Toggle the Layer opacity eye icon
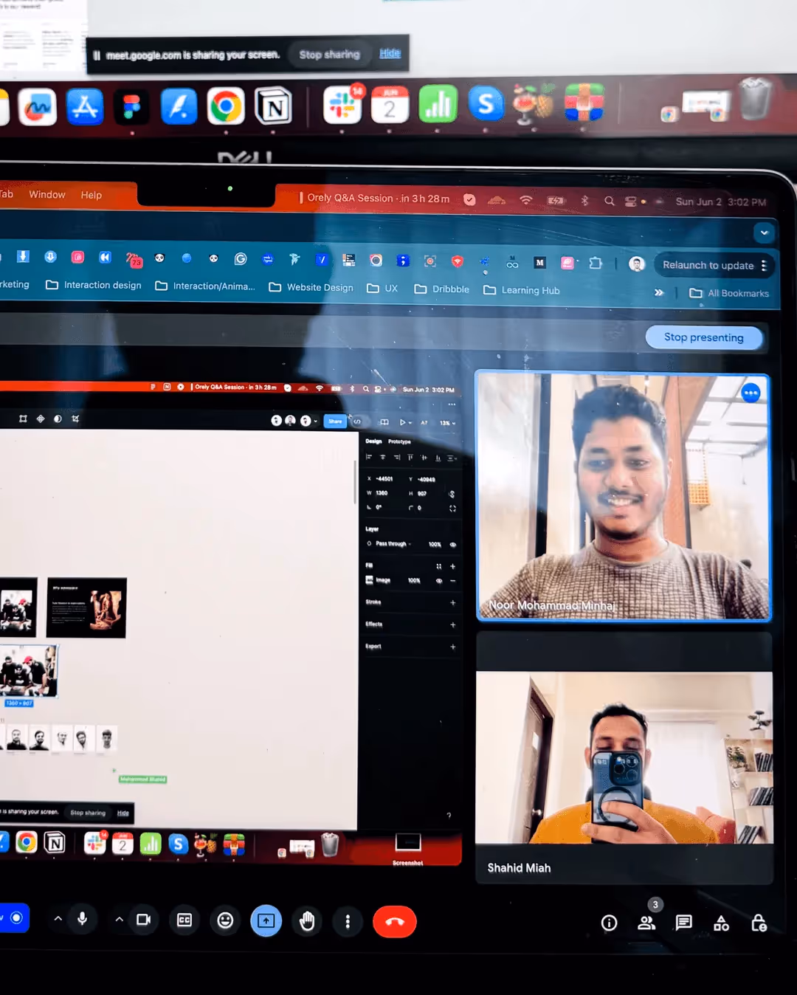Viewport: 797px width, 995px height. click(453, 545)
